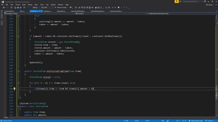This screenshot has height=122, width=218.
Task: Click the Visual Studio logo icon in title bar
Action: [x=2, y=2]
